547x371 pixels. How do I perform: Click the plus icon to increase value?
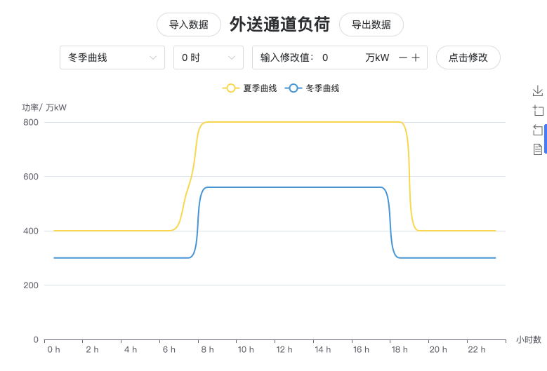pyautogui.click(x=416, y=58)
